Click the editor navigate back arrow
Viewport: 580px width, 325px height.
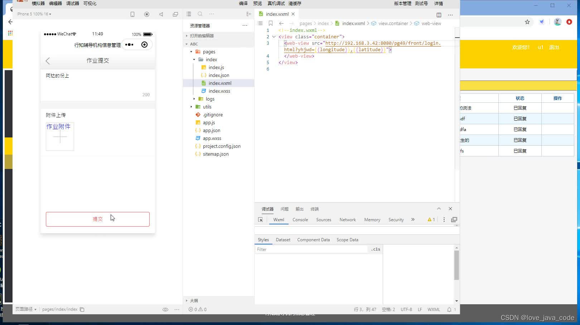(x=281, y=23)
